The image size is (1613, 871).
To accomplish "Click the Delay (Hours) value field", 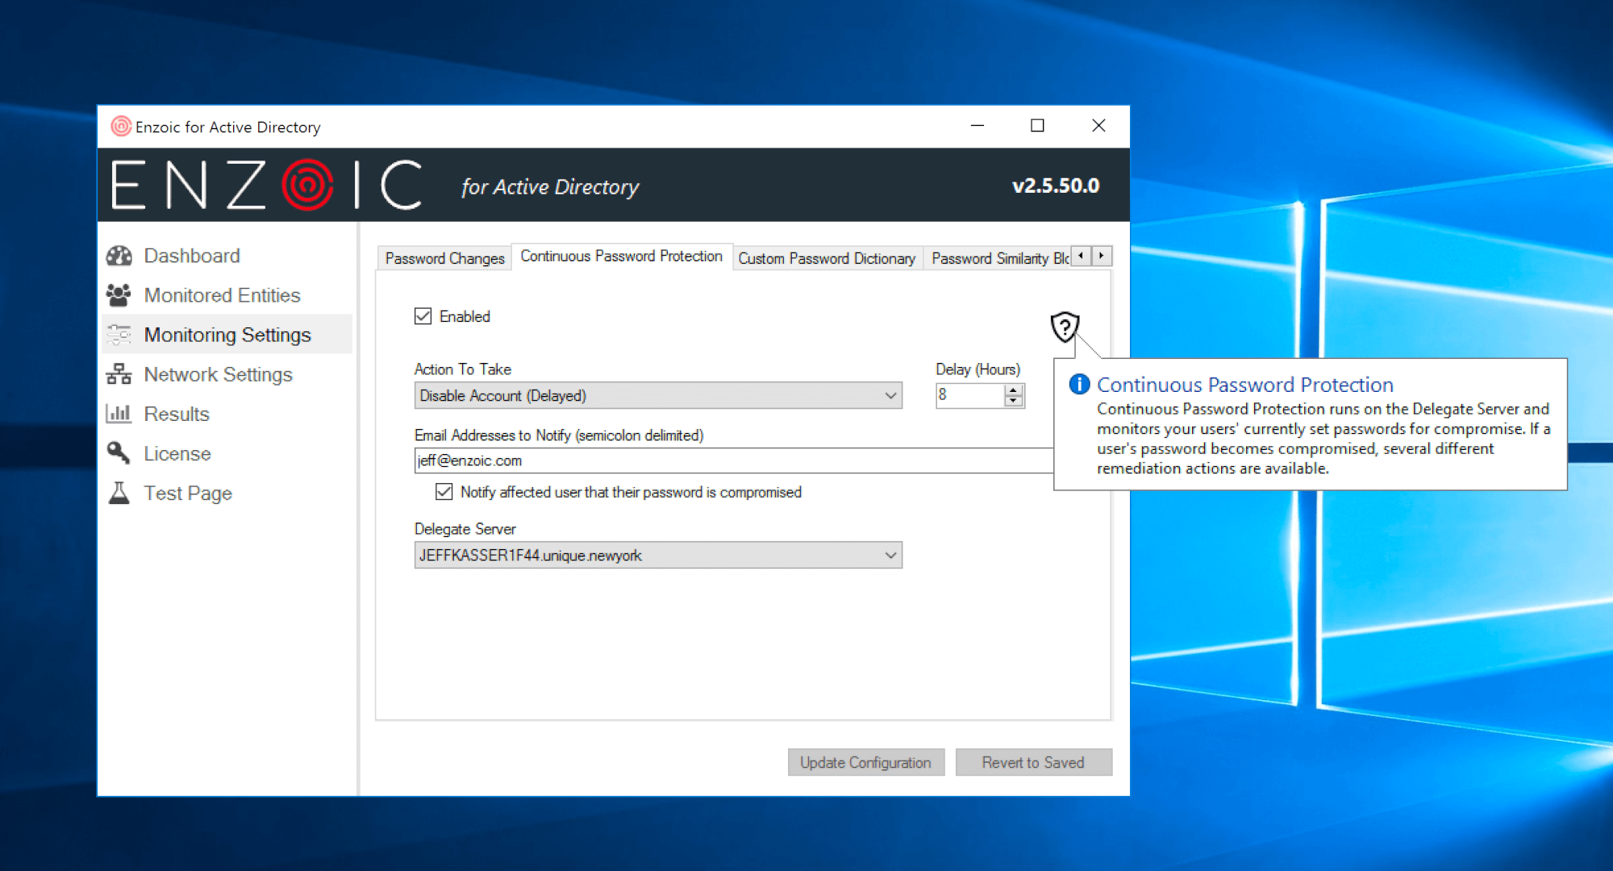I will coord(970,395).
